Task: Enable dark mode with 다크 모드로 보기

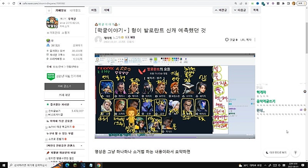Action: click(276, 153)
